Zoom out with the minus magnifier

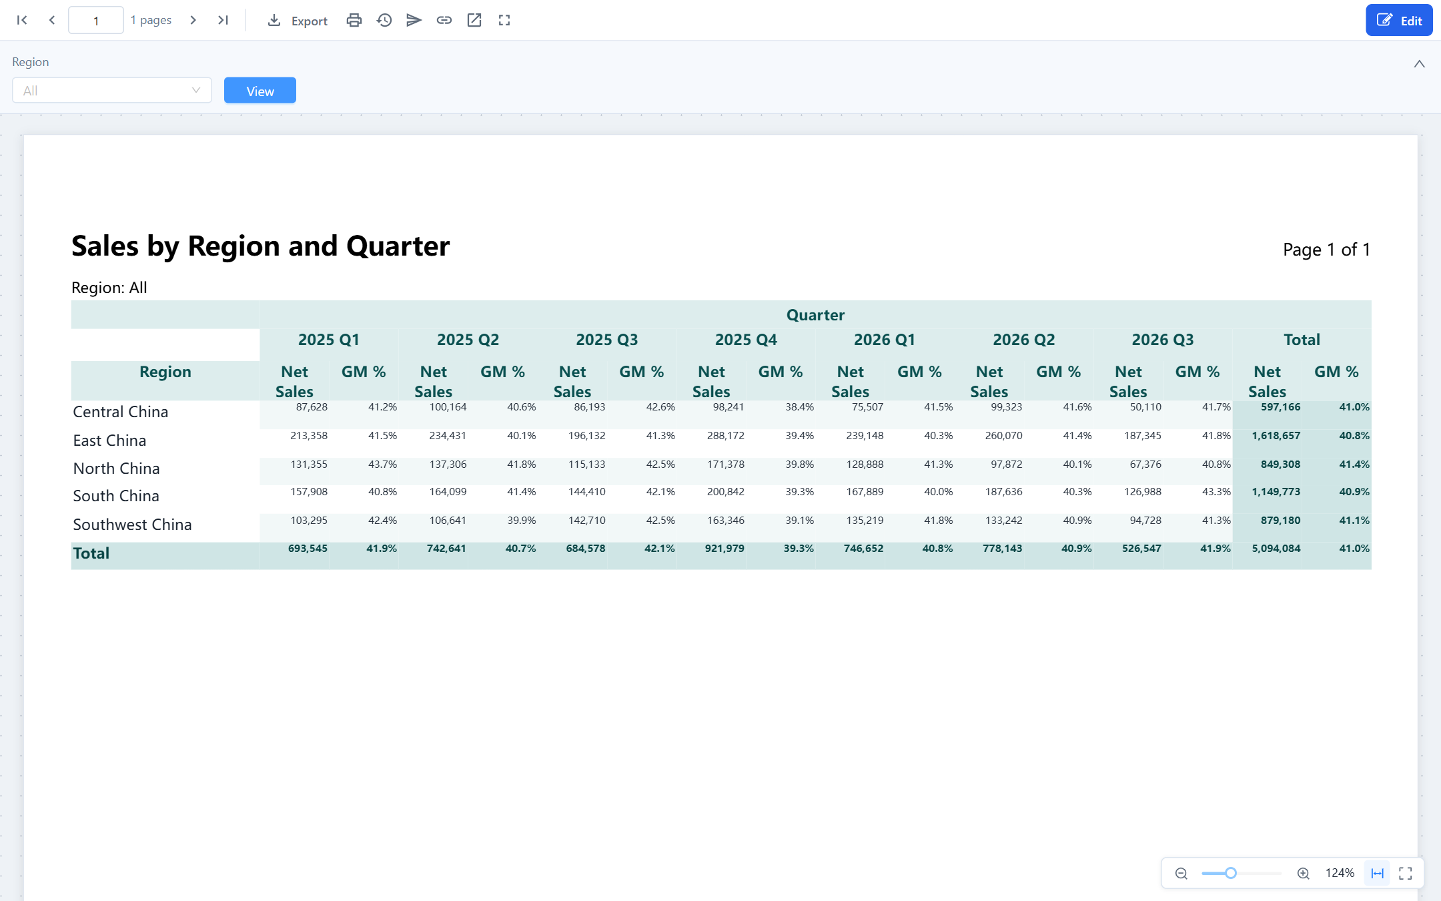pos(1181,873)
